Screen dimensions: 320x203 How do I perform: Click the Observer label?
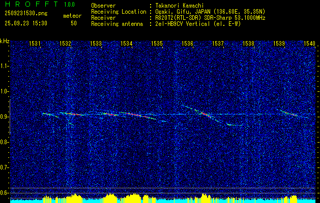(x=103, y=6)
